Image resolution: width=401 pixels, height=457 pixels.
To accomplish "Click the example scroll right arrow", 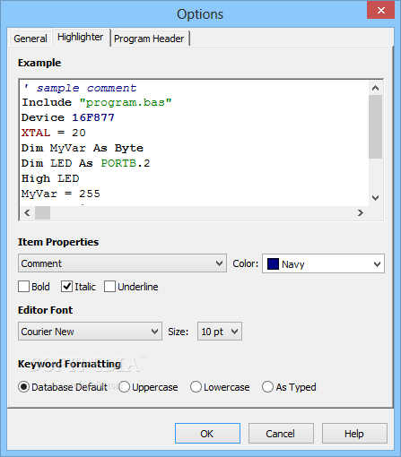I will [361, 213].
